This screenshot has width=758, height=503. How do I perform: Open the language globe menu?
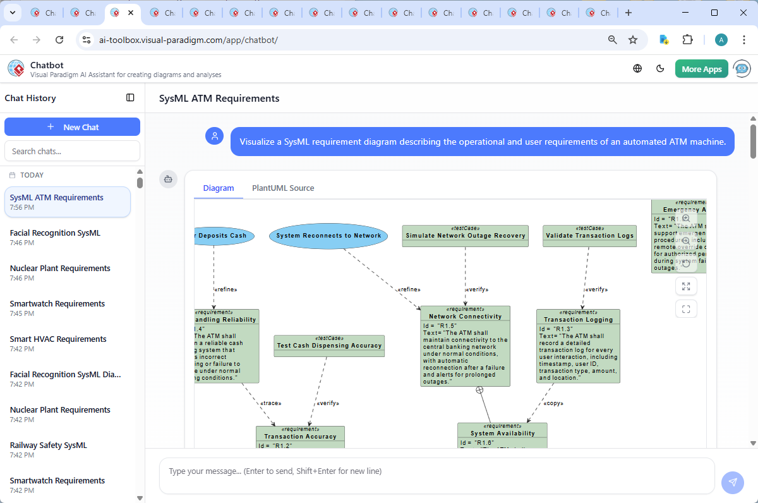[637, 69]
